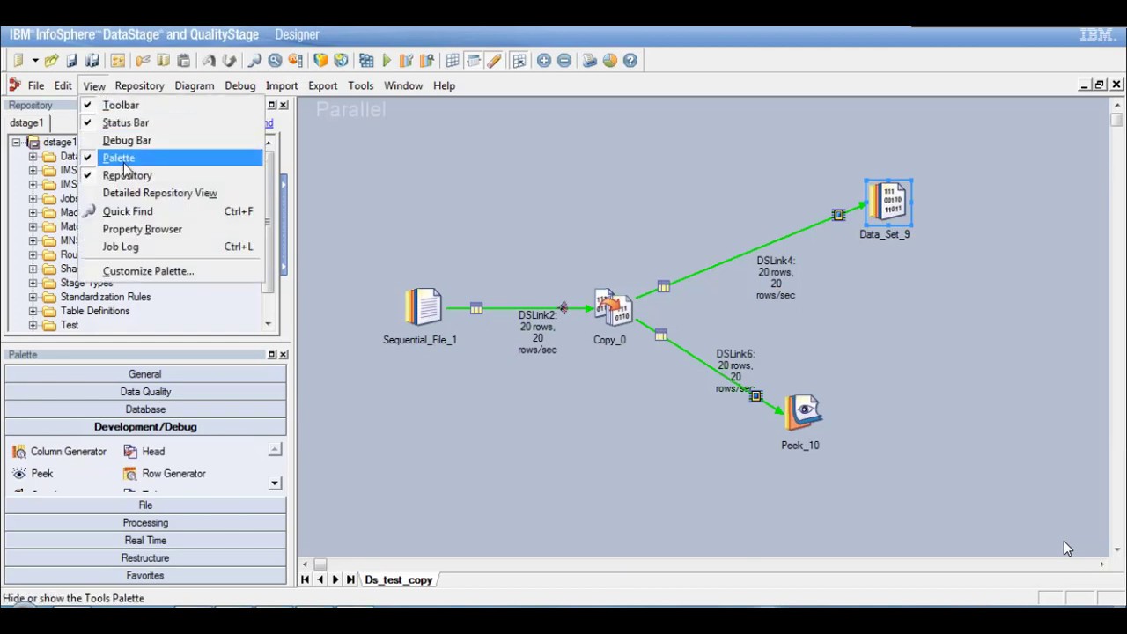Click the pencil annotations toolbar icon
The image size is (1127, 634).
pyautogui.click(x=495, y=60)
